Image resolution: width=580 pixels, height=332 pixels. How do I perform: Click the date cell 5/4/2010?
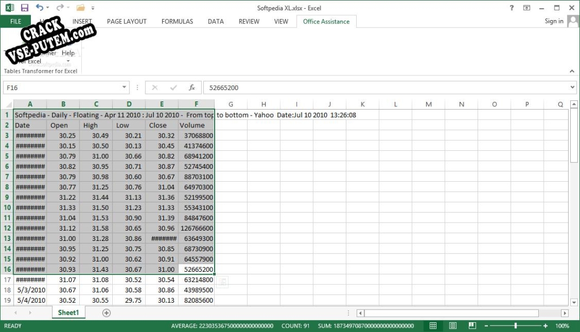pyautogui.click(x=30, y=300)
